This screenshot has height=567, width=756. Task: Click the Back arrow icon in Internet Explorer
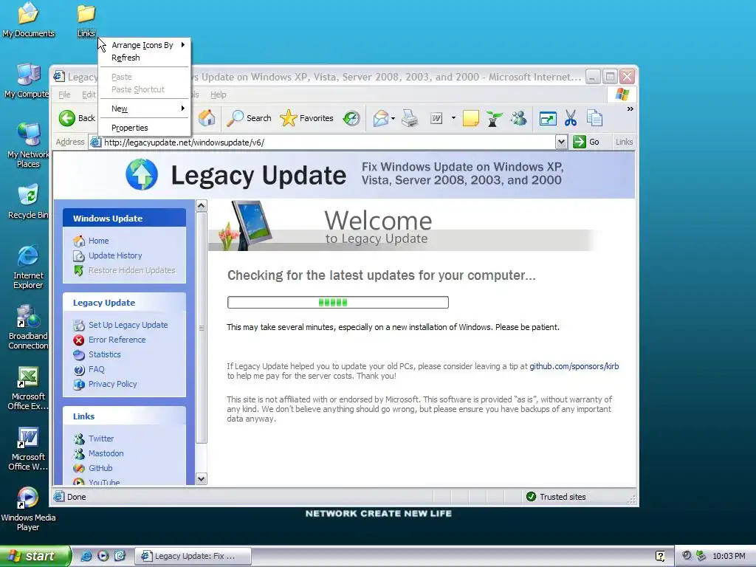(x=67, y=118)
